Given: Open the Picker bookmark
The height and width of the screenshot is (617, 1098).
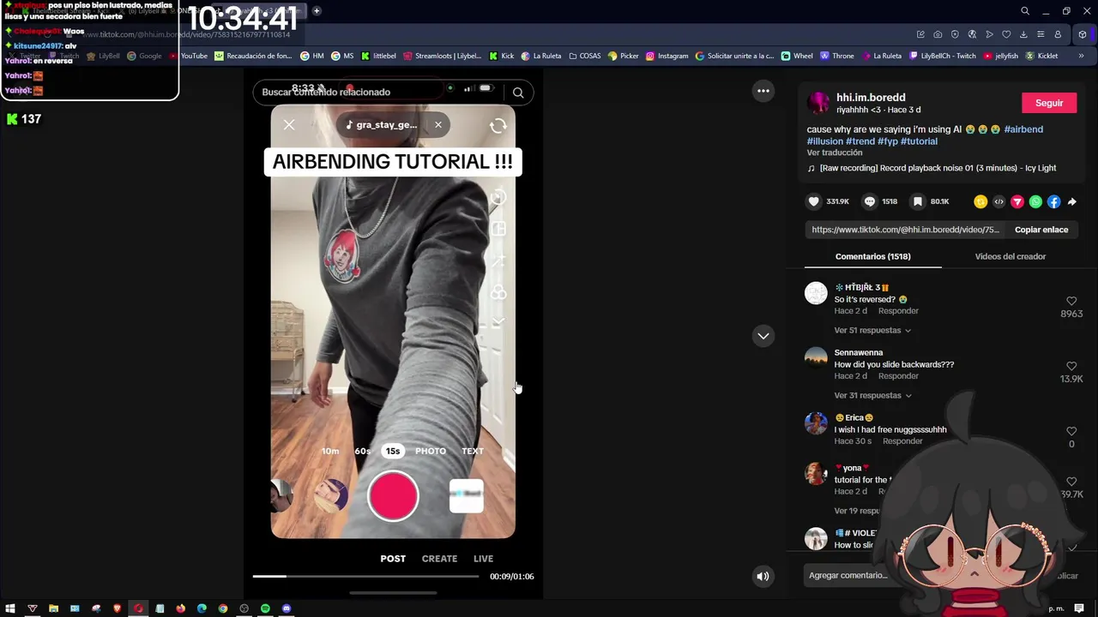Looking at the screenshot, I should 624,56.
